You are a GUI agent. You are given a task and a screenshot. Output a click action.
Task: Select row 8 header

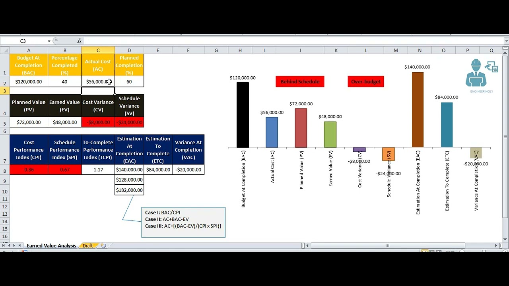[5, 170]
